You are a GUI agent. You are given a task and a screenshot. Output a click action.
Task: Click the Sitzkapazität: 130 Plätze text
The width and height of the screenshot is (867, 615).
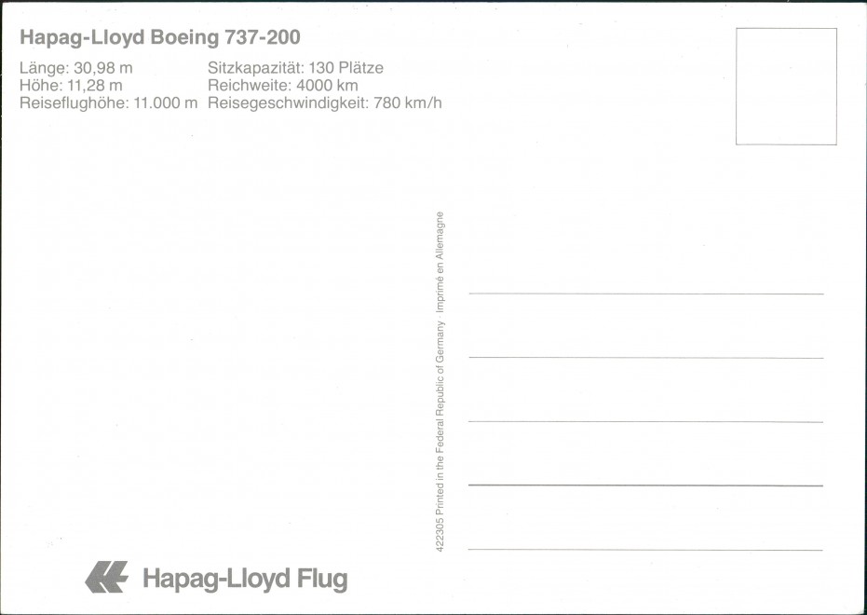(x=295, y=68)
